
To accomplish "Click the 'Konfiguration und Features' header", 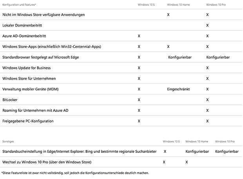I will [19, 5].
